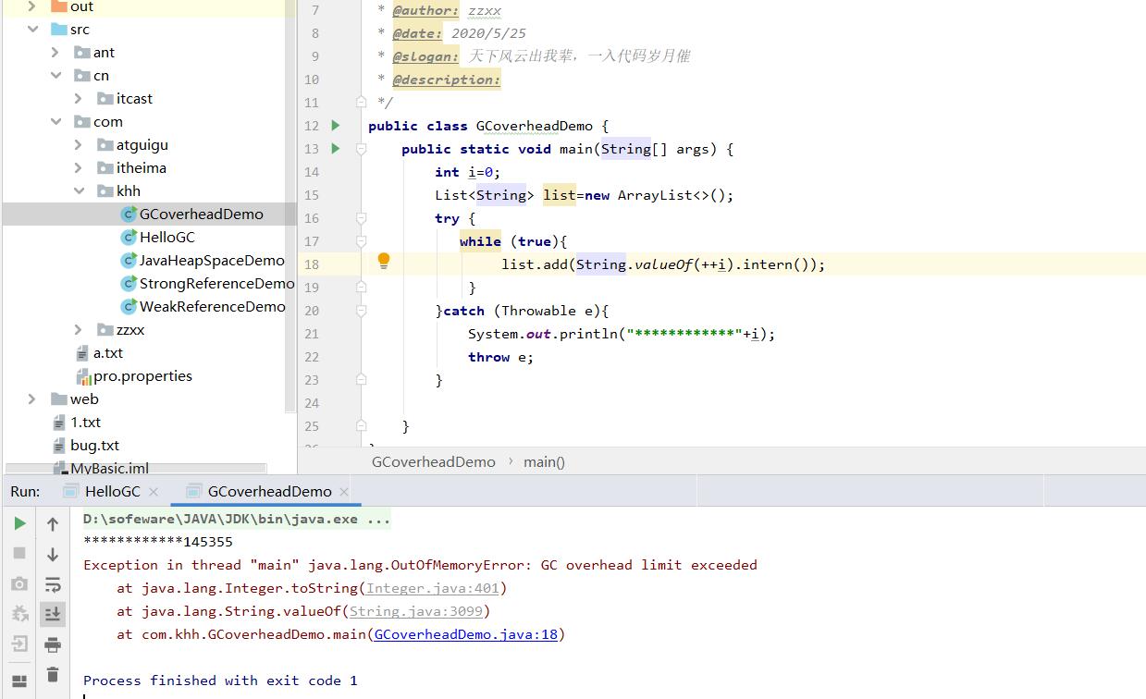Image resolution: width=1146 pixels, height=699 pixels.
Task: Click the Restore Layout icon in Run panel
Action: click(19, 682)
